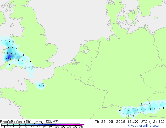This screenshot has height=128, width=166.
Task: Click the 'Th' weekday label
Action: 97,122
